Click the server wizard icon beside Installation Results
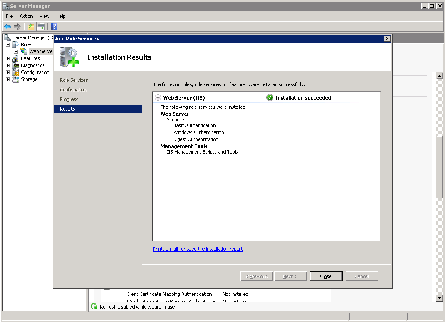The image size is (445, 322). pyautogui.click(x=69, y=57)
